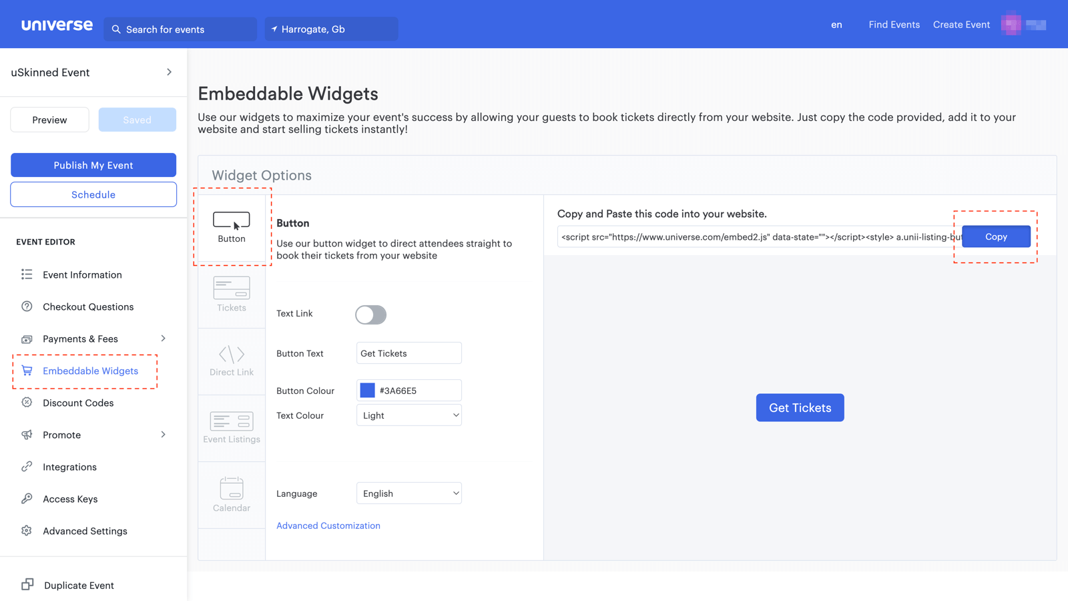Click the Button Text input field
This screenshot has width=1068, height=601.
coord(409,353)
